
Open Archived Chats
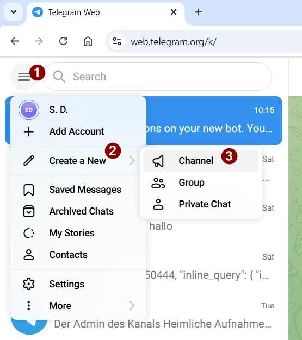78,211
